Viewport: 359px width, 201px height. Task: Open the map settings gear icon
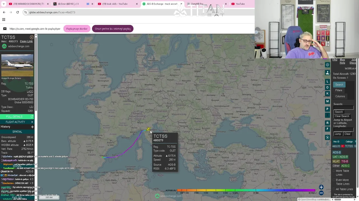pos(327,65)
